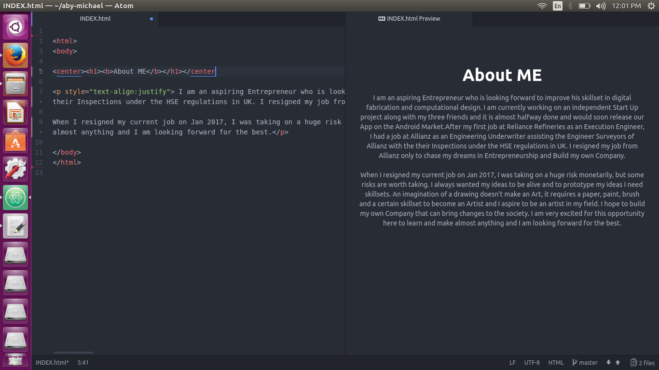This screenshot has width=659, height=370.
Task: Click the horizontal scrollbar thumb in the editor
Action: pos(73,353)
